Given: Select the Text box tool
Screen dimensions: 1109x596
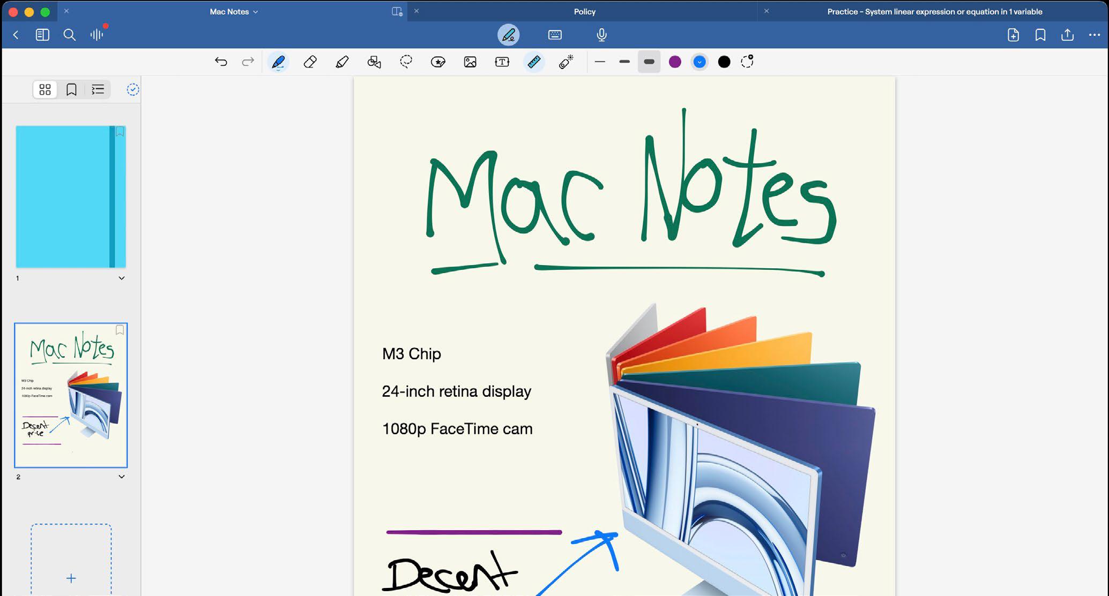Looking at the screenshot, I should coord(502,62).
